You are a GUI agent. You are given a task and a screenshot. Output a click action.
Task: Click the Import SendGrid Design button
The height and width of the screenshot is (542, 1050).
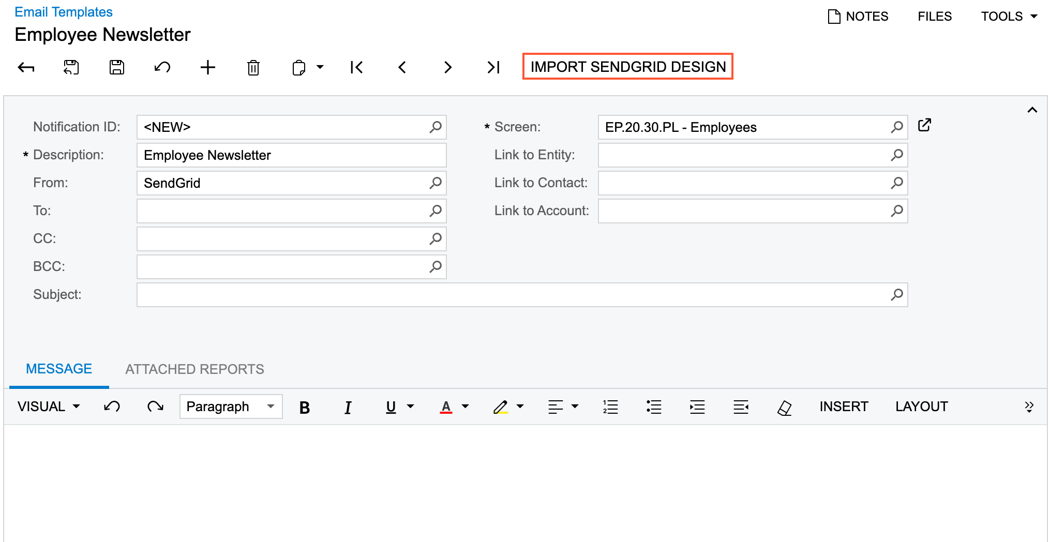(x=628, y=67)
